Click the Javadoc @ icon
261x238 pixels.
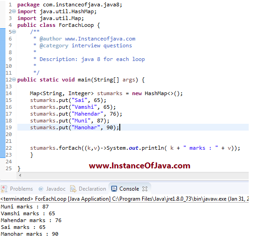[x=41, y=189]
